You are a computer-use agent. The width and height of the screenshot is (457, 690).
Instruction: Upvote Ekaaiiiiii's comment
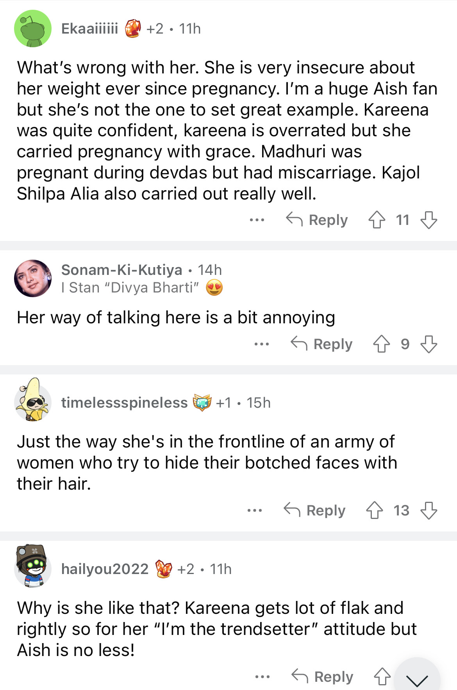pyautogui.click(x=377, y=220)
